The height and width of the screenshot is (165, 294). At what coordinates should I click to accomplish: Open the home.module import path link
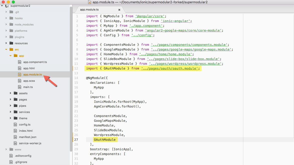tap(165, 54)
